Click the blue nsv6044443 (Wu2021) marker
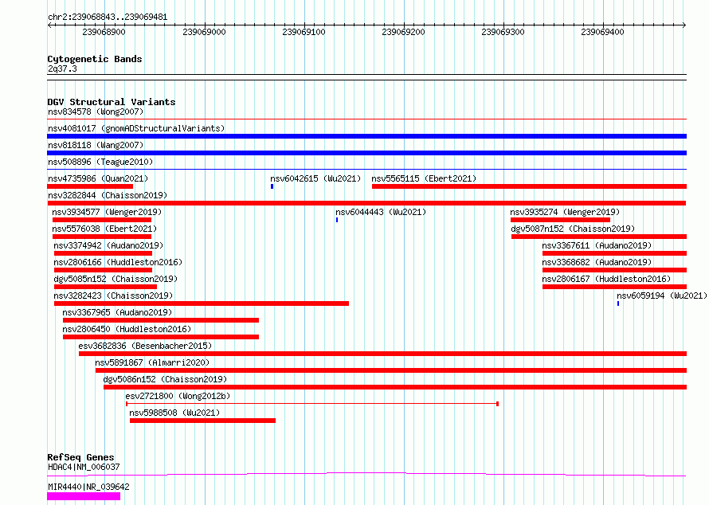709x505 pixels. click(337, 220)
